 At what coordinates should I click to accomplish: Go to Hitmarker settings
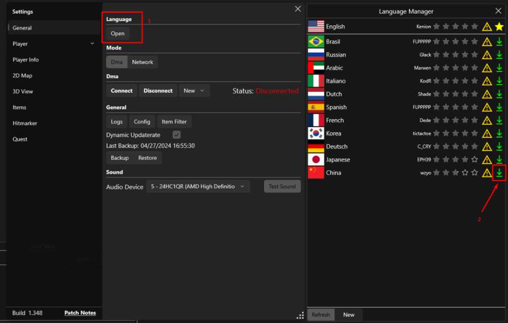click(x=25, y=123)
